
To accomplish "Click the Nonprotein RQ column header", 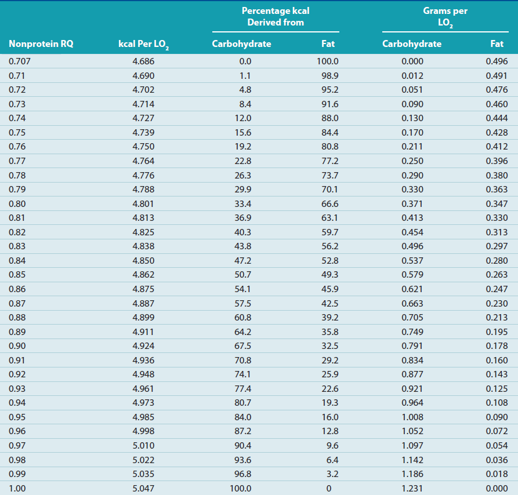I will pyautogui.click(x=41, y=43).
